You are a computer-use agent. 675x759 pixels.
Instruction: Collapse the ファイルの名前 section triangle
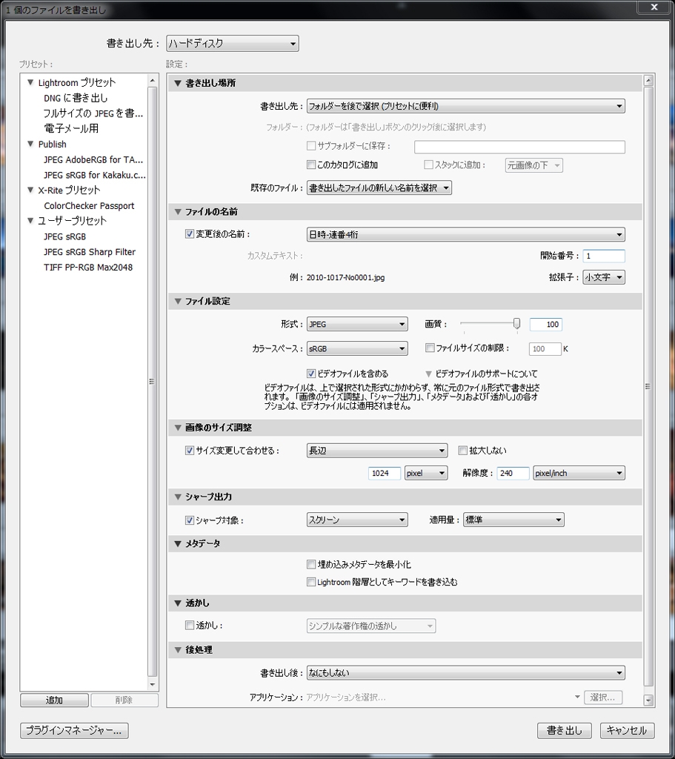pyautogui.click(x=177, y=212)
